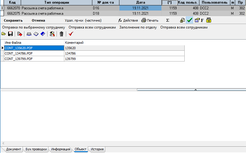Click the blue book icon

(43, 34)
